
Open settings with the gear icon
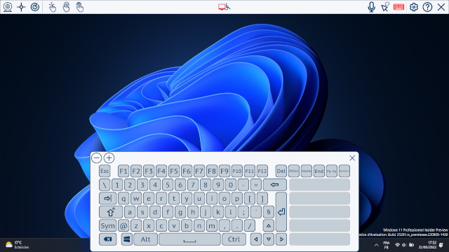(x=413, y=7)
